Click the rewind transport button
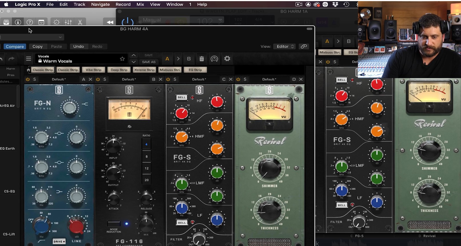The image size is (461, 246). click(110, 22)
